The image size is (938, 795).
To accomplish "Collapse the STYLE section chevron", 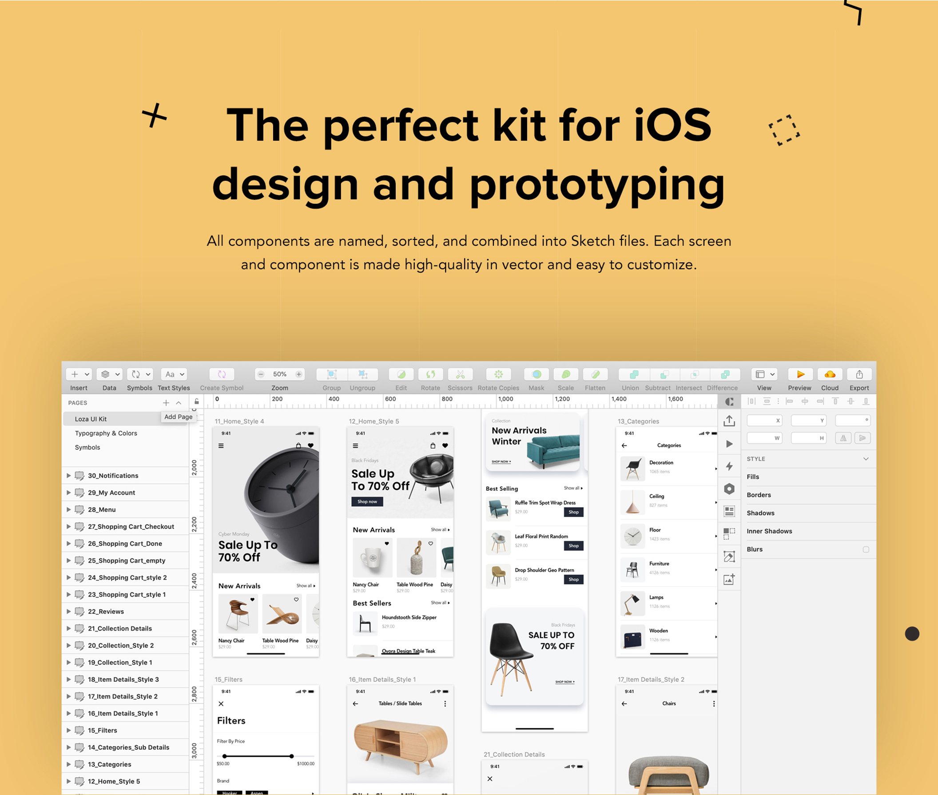I will pyautogui.click(x=866, y=459).
